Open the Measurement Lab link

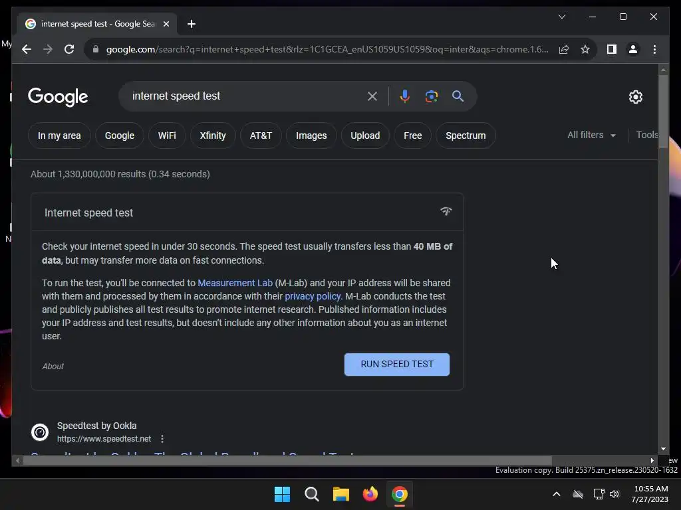pyautogui.click(x=235, y=283)
